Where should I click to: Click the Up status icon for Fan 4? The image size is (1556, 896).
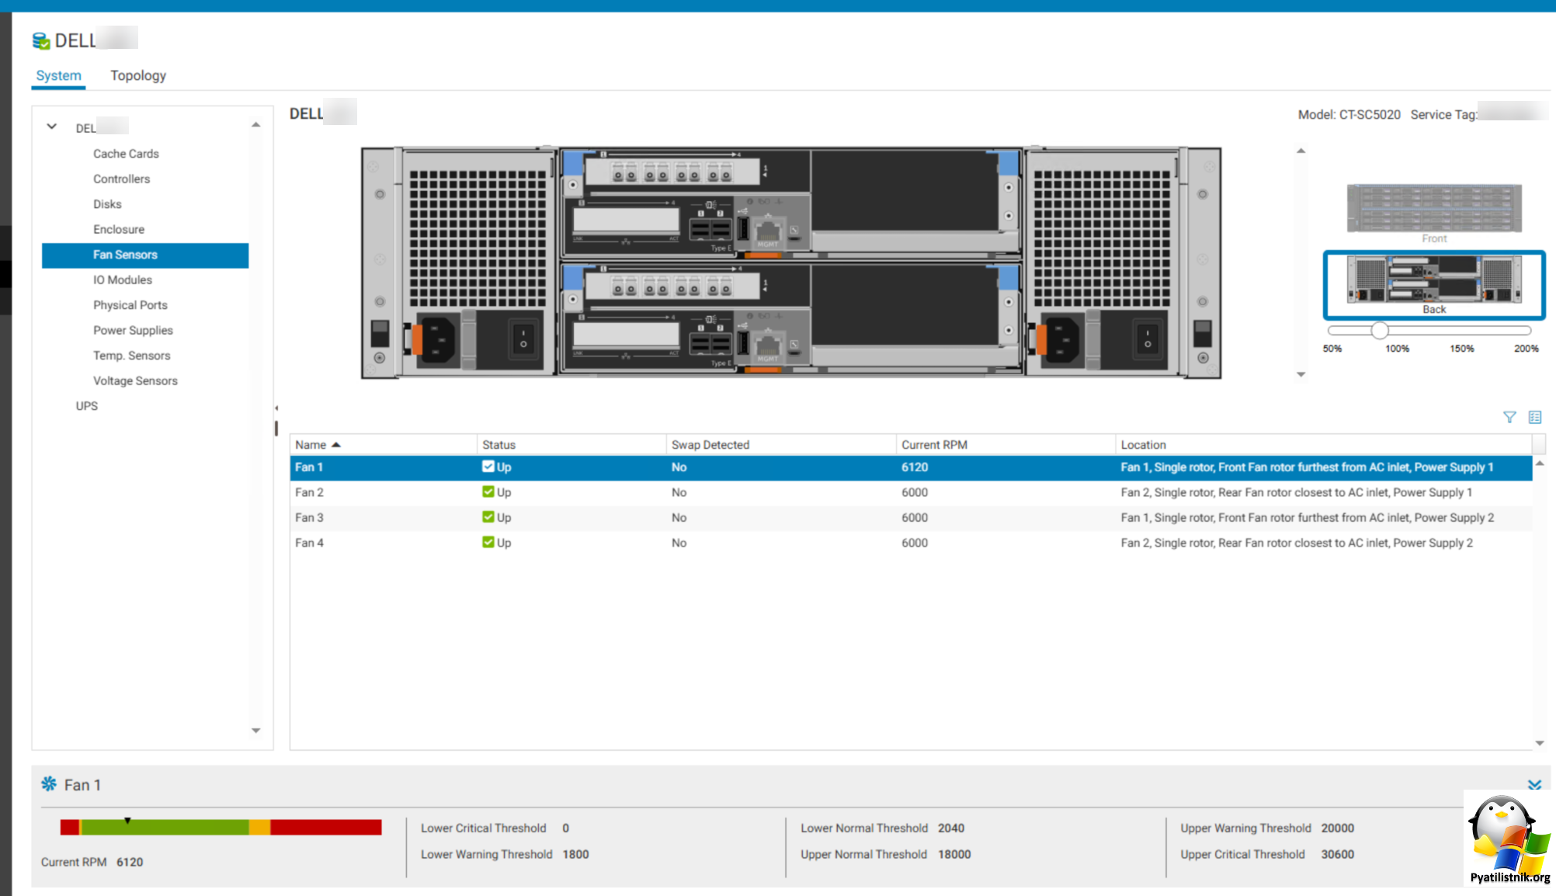pos(488,542)
